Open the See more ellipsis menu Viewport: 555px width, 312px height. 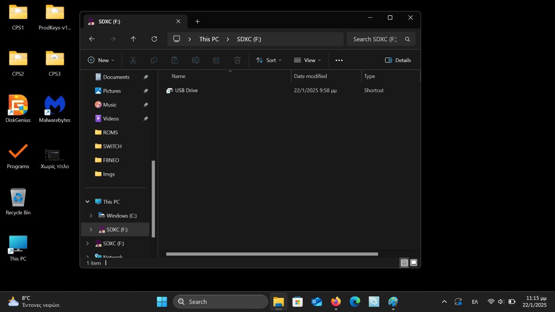coord(339,60)
